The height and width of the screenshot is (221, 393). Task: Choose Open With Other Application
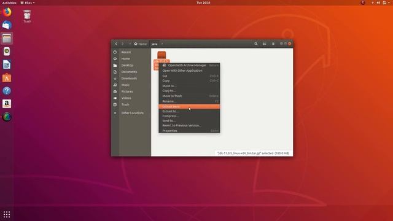pyautogui.click(x=189, y=71)
